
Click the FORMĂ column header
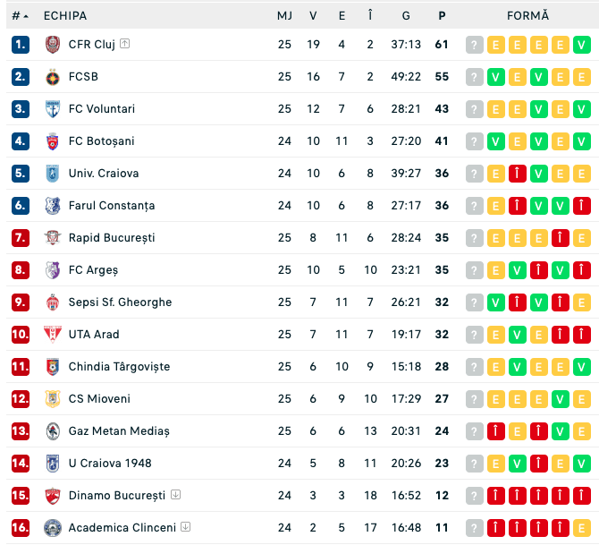click(x=528, y=15)
